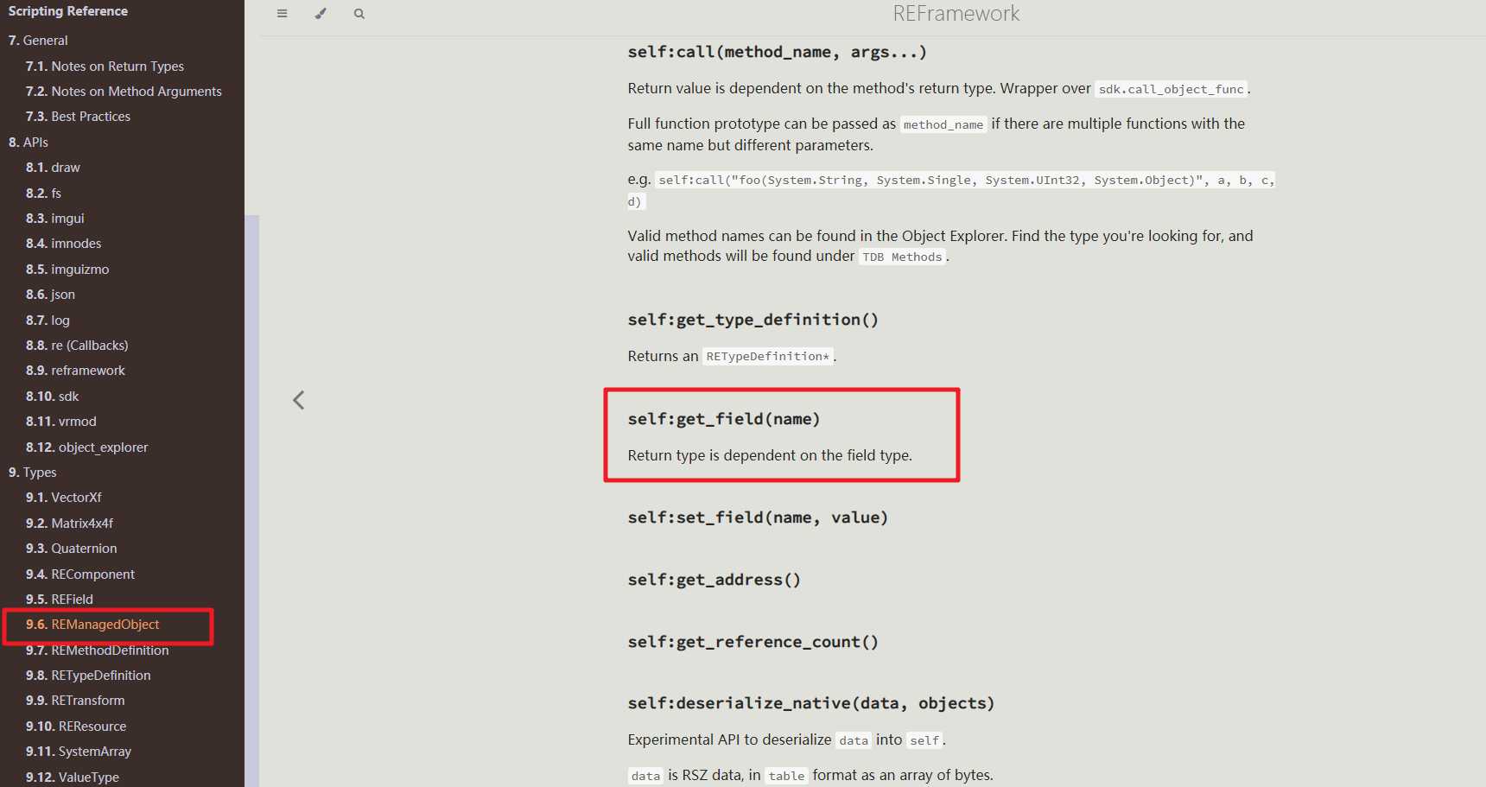Jump to self:get_type_definition() heading
The height and width of the screenshot is (787, 1486).
[753, 320]
